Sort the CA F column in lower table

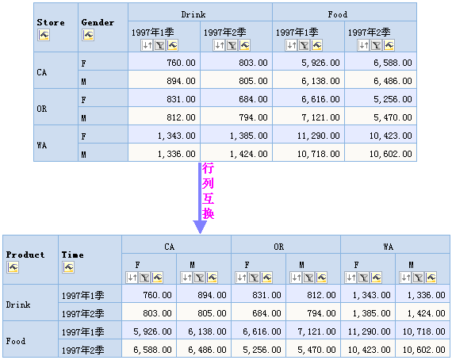(x=132, y=278)
